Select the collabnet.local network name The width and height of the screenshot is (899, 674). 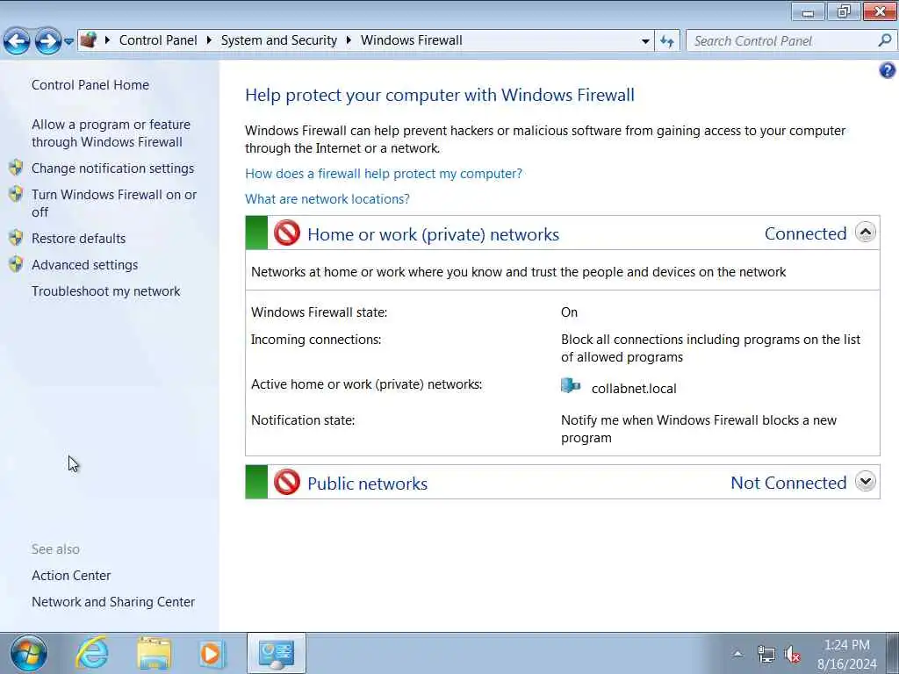[x=634, y=389]
